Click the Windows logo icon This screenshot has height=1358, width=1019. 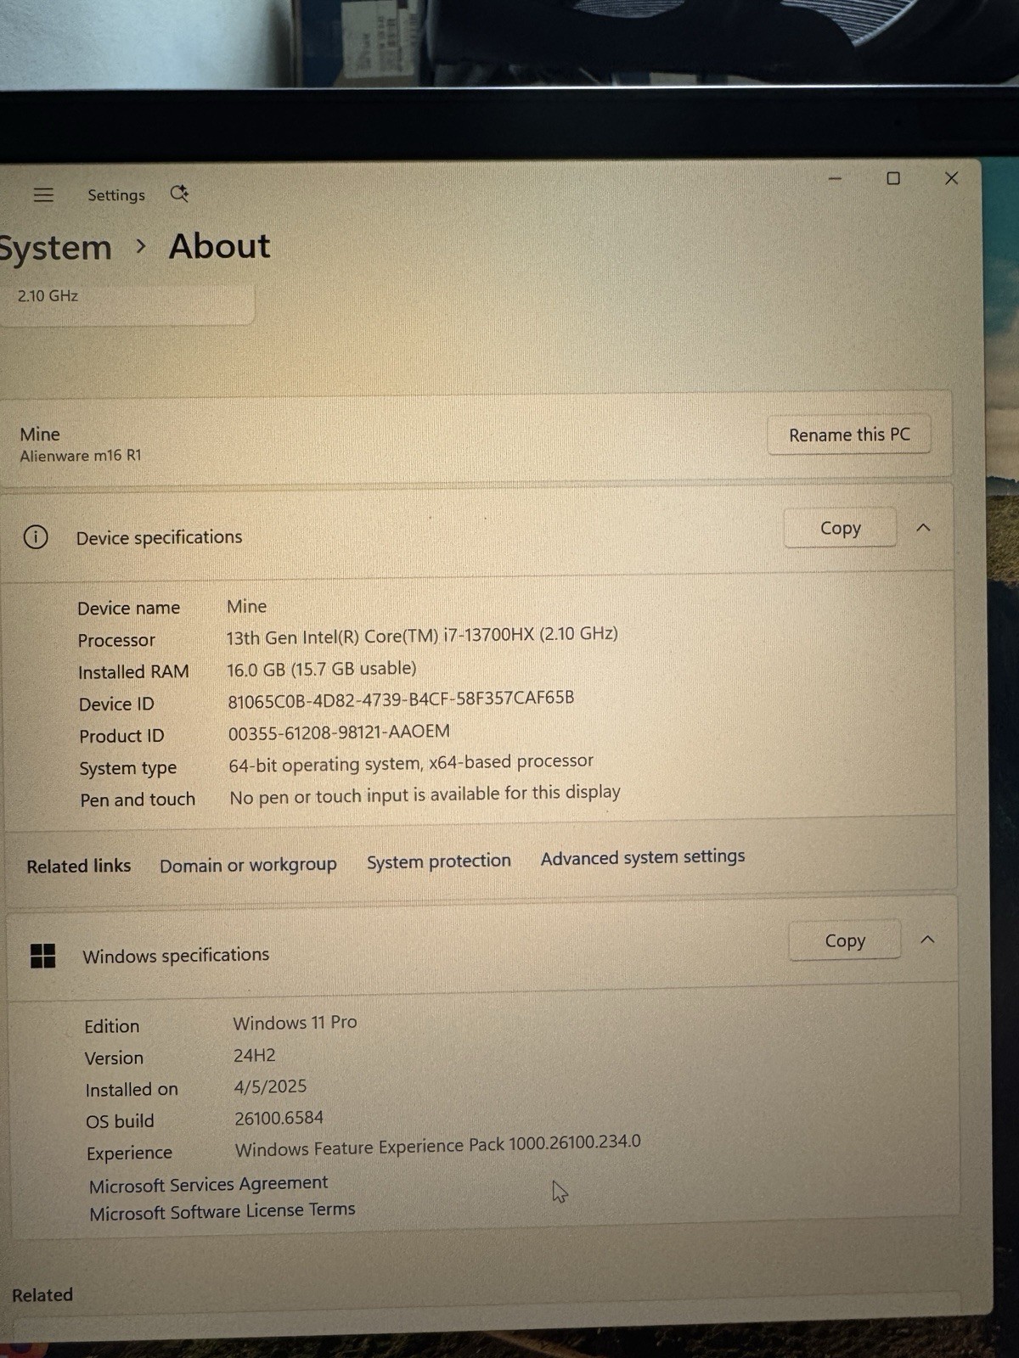(x=42, y=956)
